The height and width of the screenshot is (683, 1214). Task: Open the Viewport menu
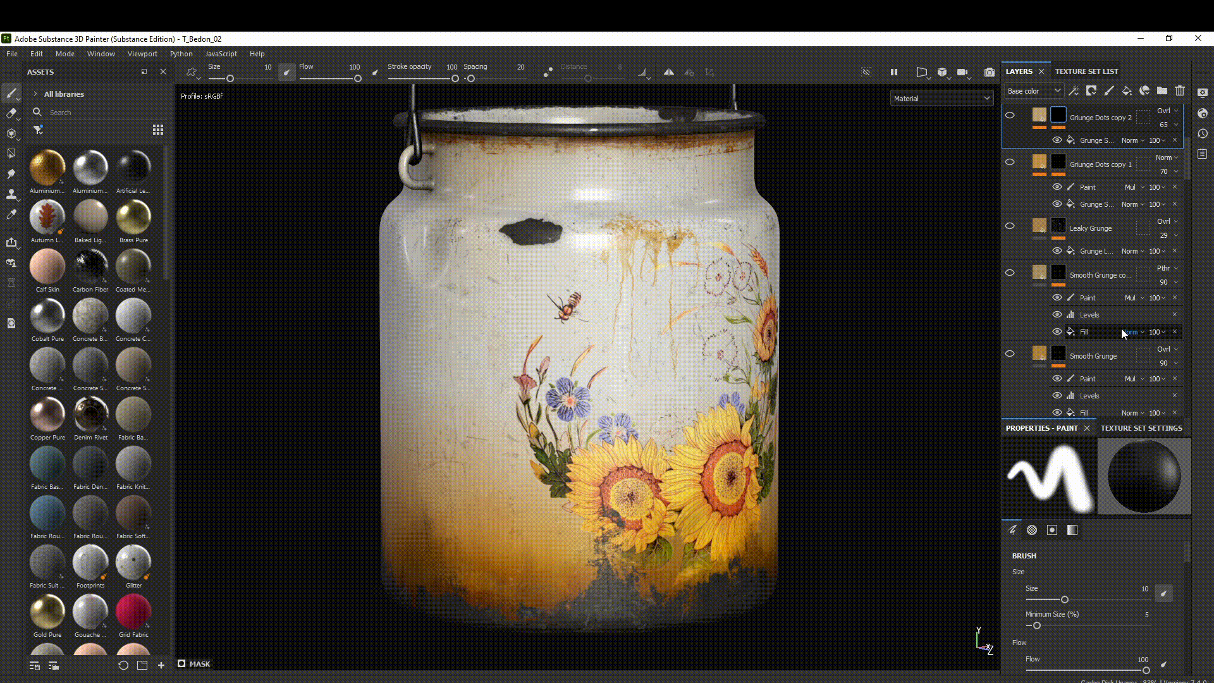[x=142, y=54]
